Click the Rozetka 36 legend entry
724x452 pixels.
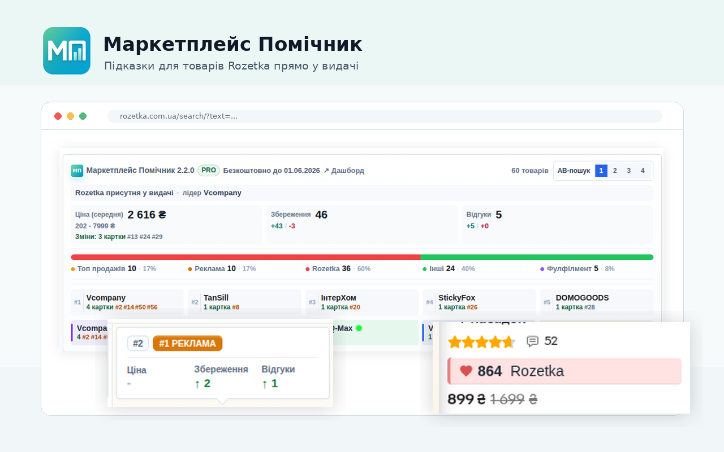click(338, 269)
